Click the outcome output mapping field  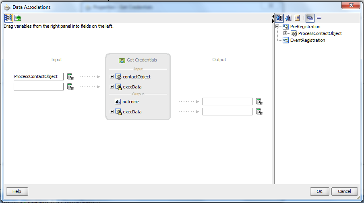pos(227,101)
